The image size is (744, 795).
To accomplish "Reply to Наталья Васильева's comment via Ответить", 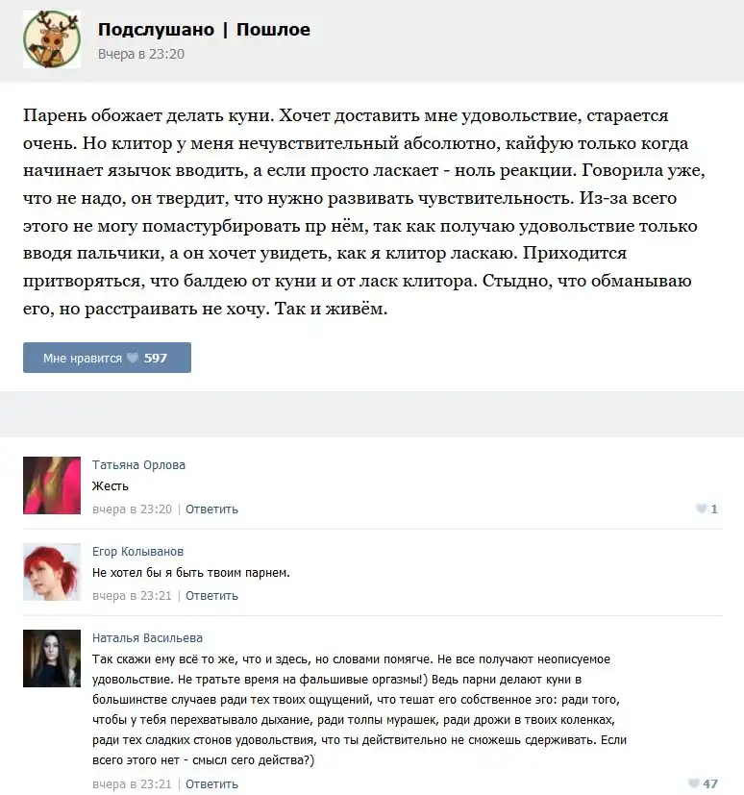I will [211, 783].
